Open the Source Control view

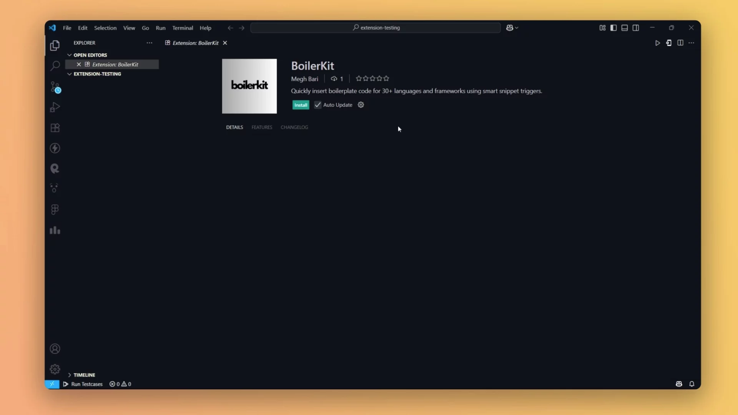[55, 87]
